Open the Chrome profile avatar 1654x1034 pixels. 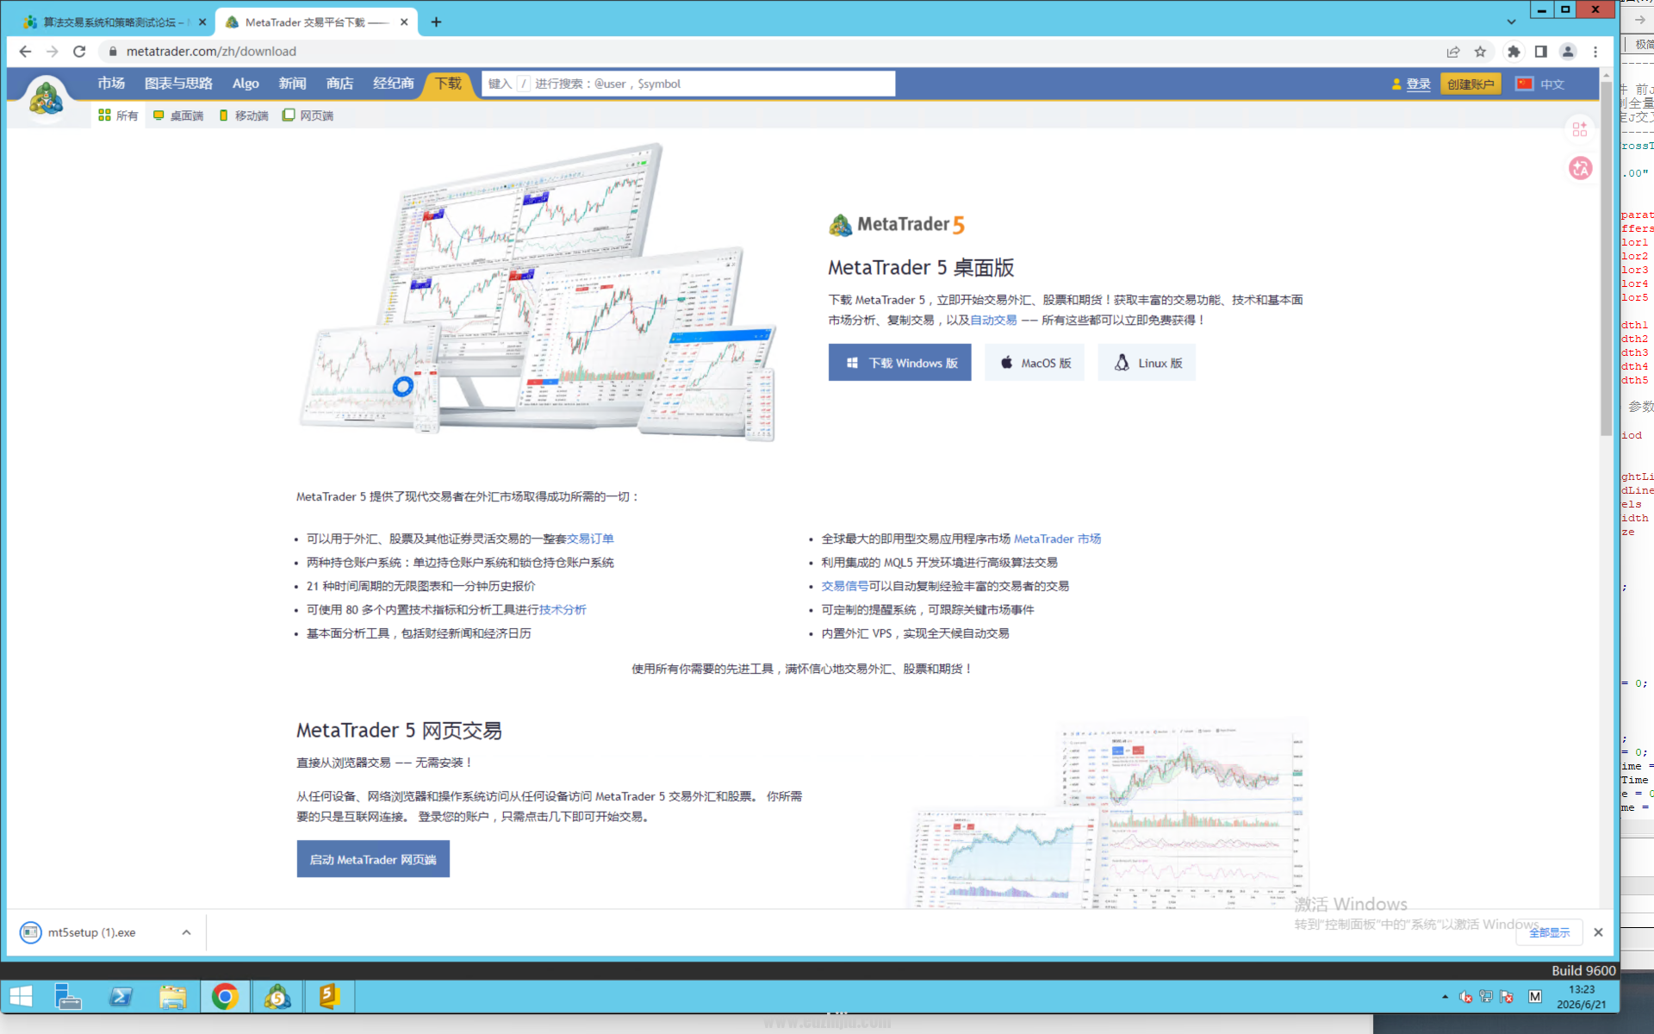click(1568, 52)
